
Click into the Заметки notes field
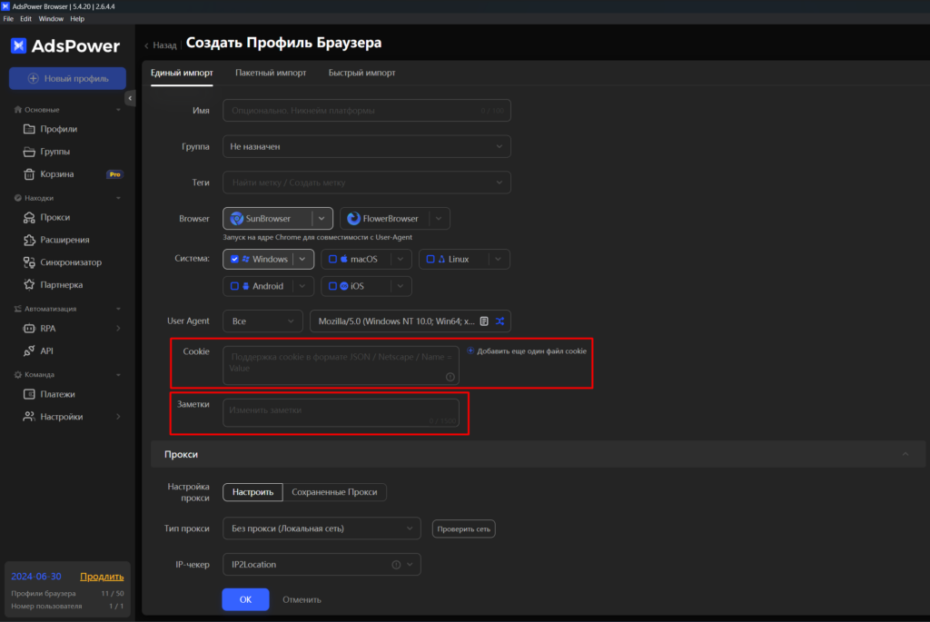click(x=341, y=411)
